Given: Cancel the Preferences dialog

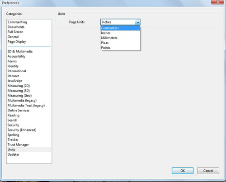Looking at the screenshot, I should pos(208,171).
